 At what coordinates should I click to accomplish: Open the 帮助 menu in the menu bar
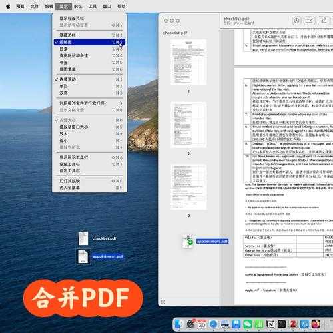(x=121, y=6)
